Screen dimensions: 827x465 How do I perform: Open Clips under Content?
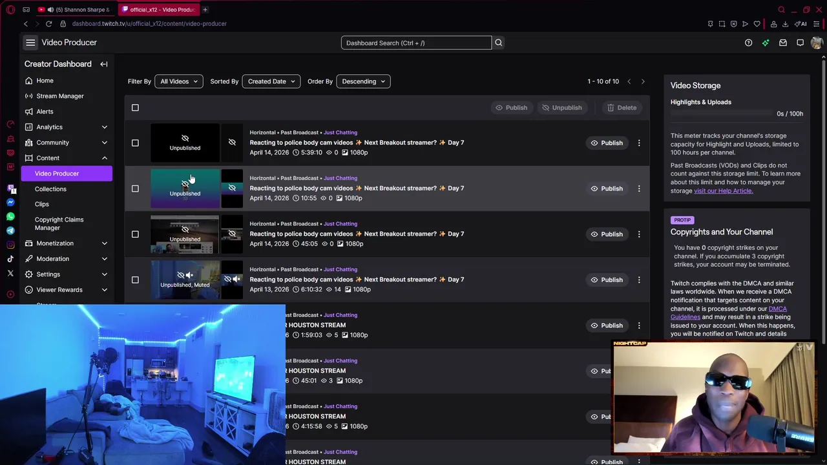point(41,204)
